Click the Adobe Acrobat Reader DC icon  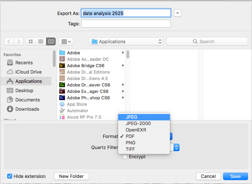tap(62, 59)
